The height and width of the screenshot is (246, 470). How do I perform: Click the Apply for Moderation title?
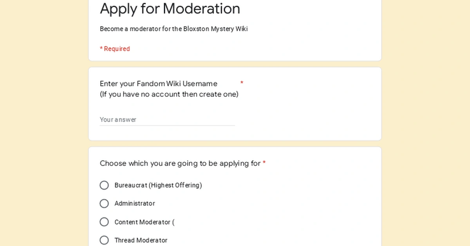170,9
